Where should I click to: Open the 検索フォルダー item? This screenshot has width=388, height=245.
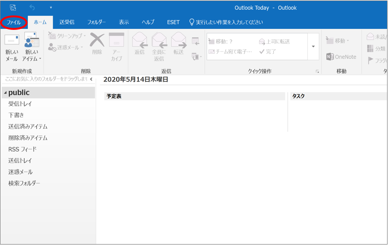click(24, 183)
